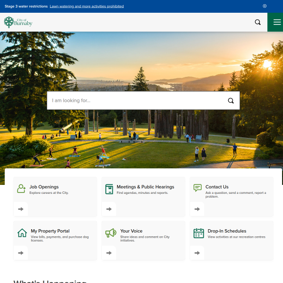
Task: Click the Meetings & Public Hearings book icon
Action: click(109, 189)
